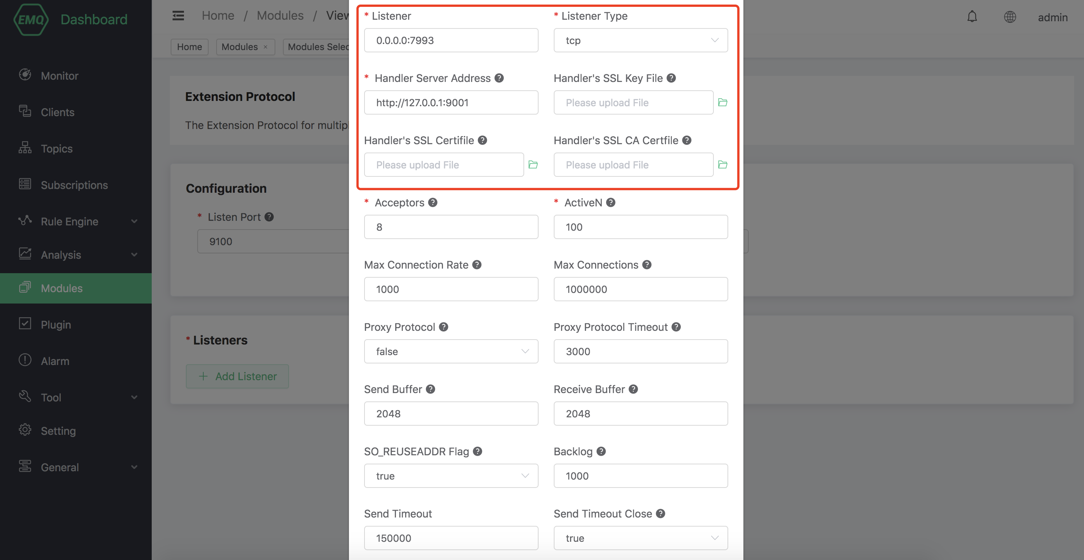1084x560 pixels.
Task: Open SSL Key File upload folder icon
Action: click(723, 102)
